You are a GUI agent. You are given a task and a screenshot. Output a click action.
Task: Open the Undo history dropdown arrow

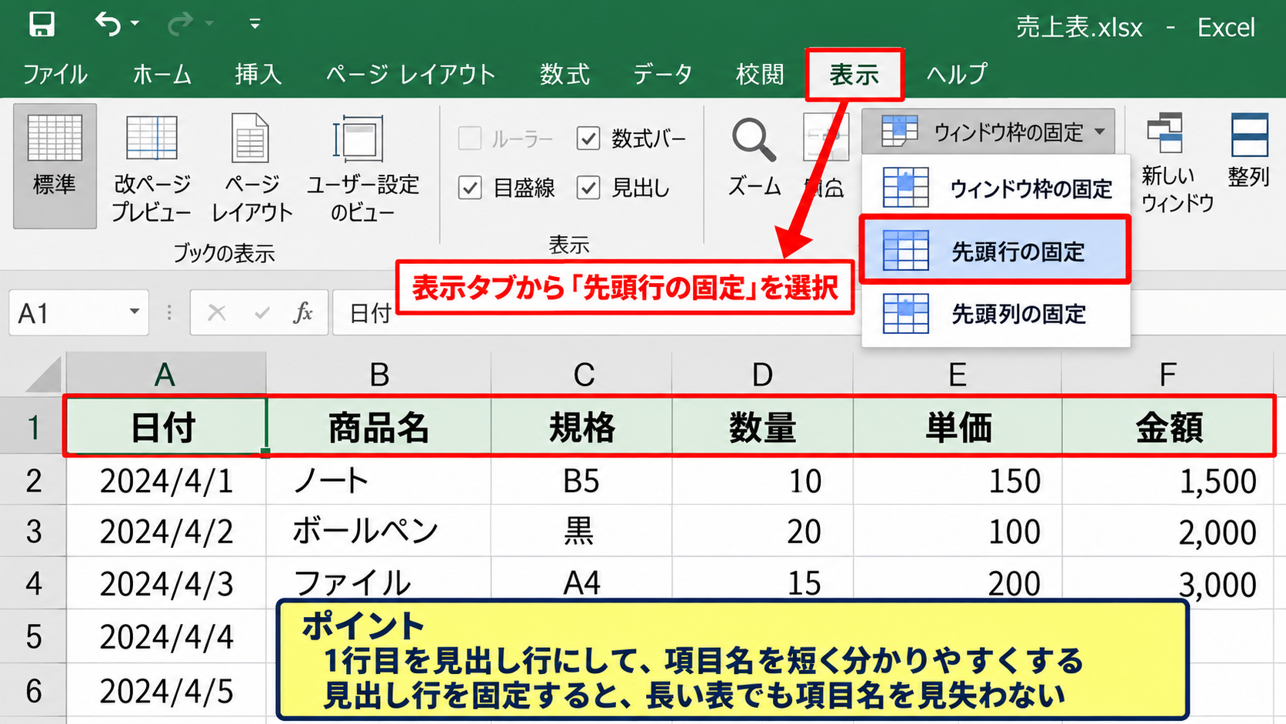pyautogui.click(x=135, y=24)
